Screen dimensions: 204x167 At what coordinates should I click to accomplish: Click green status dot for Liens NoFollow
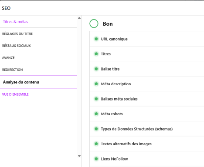click(x=96, y=159)
